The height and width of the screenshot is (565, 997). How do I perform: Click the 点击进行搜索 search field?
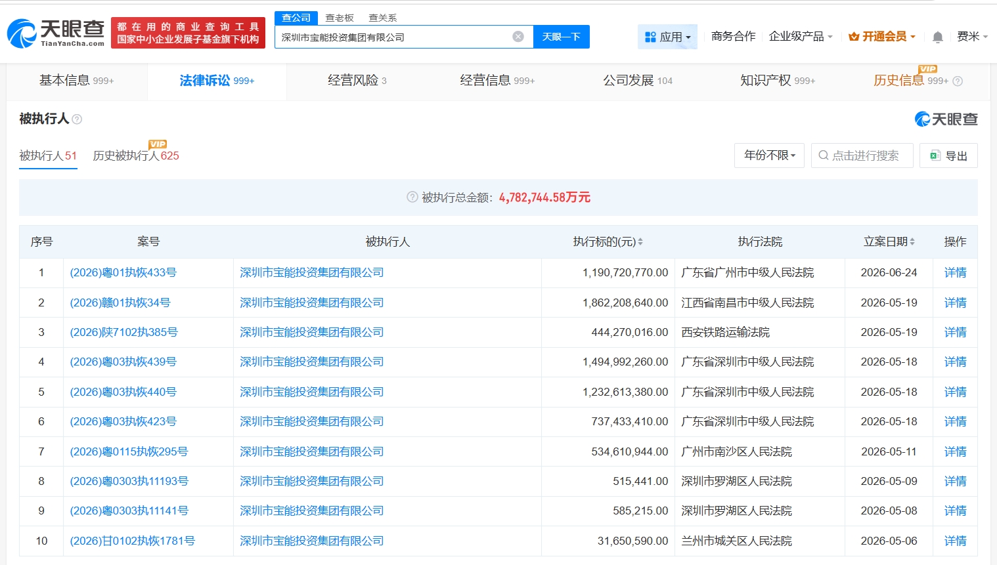pos(862,156)
